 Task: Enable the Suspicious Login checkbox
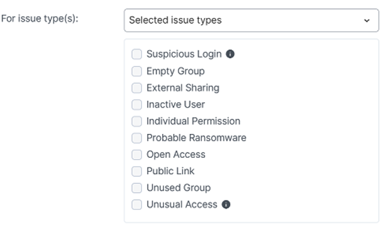[137, 54]
